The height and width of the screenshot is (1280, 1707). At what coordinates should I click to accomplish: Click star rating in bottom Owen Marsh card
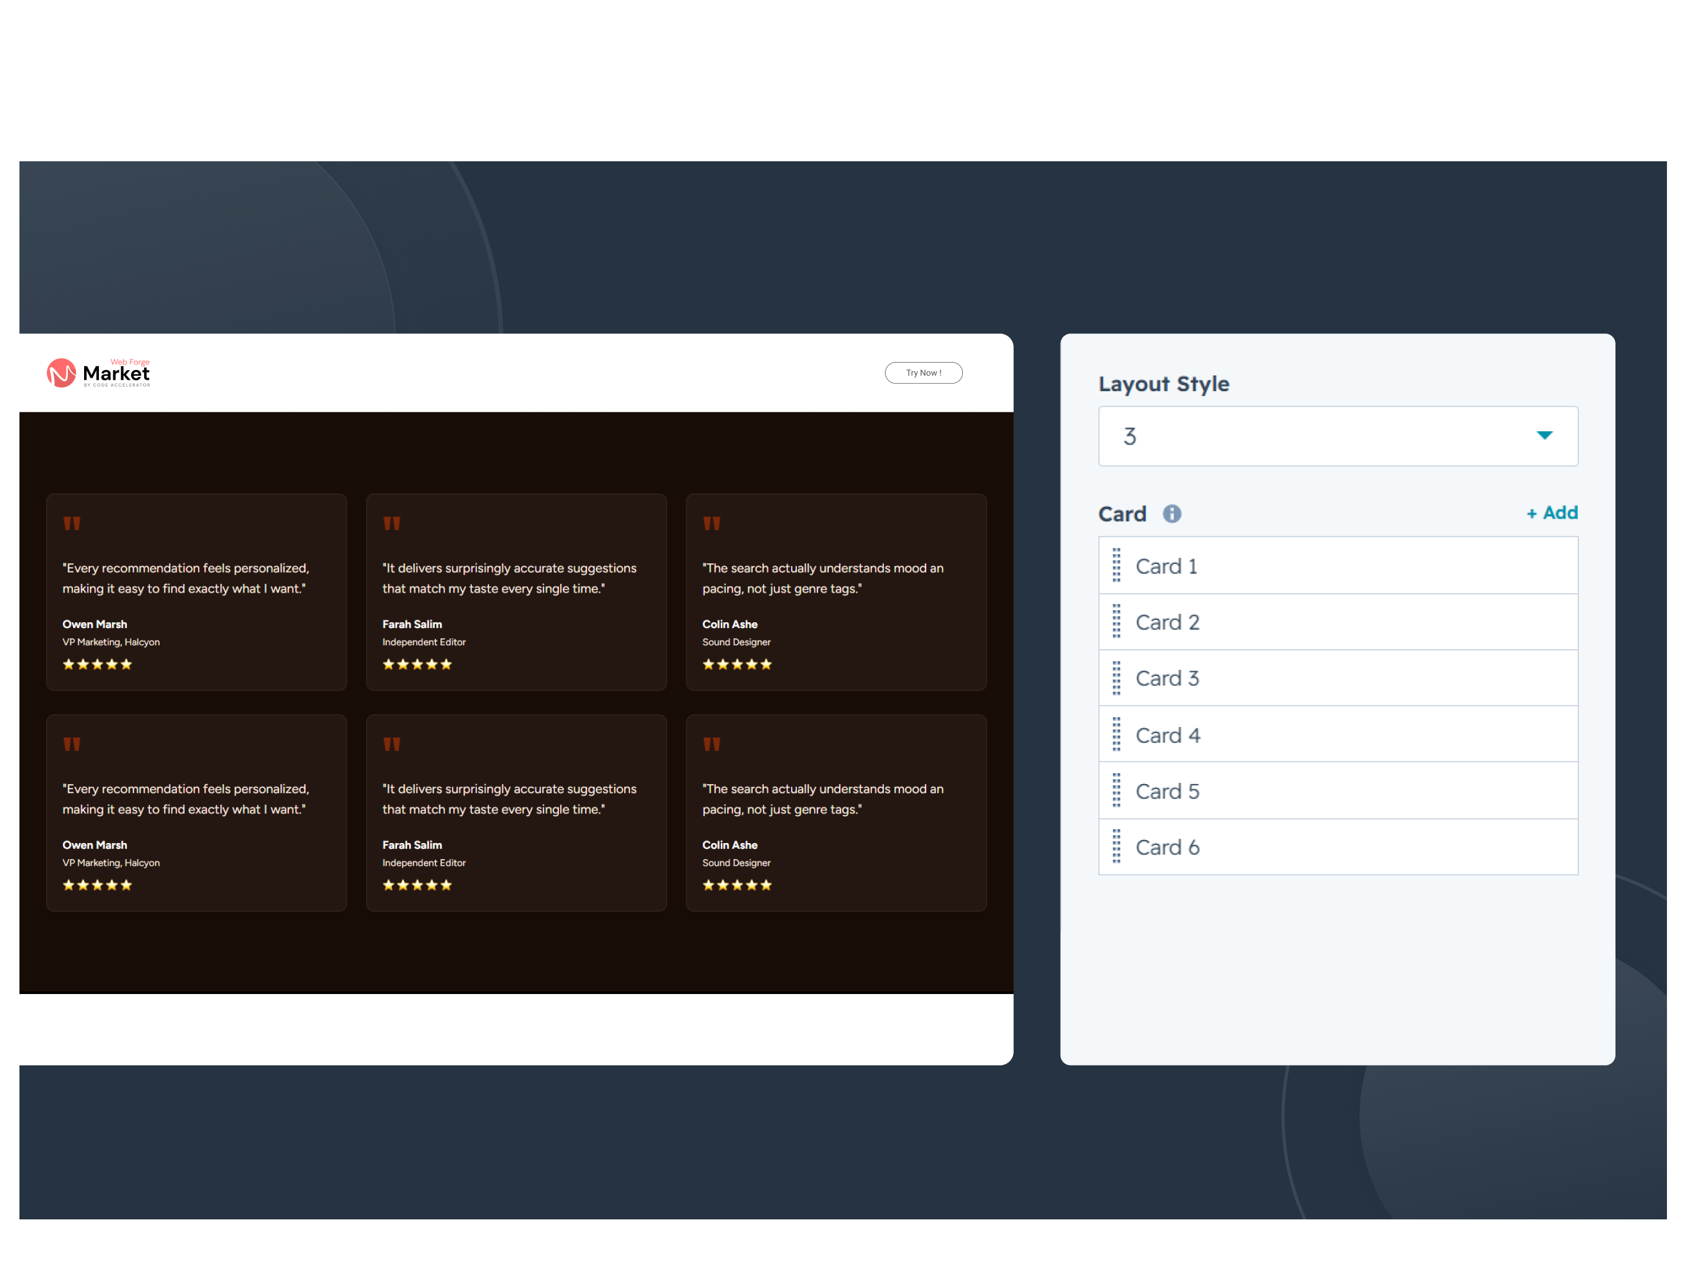tap(97, 885)
